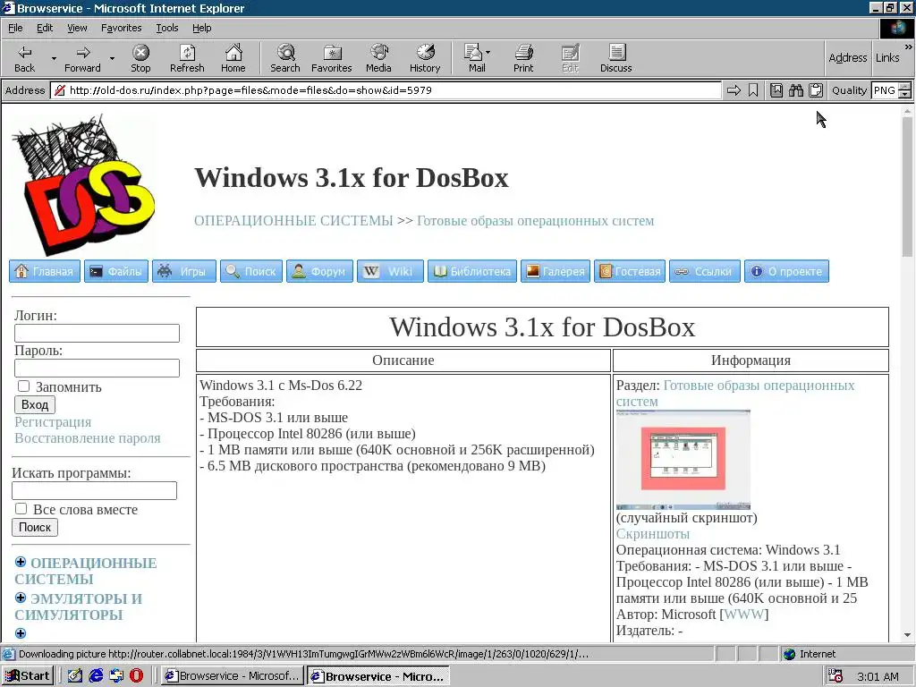Open the Wiki nav button
The image size is (916, 687).
point(390,271)
